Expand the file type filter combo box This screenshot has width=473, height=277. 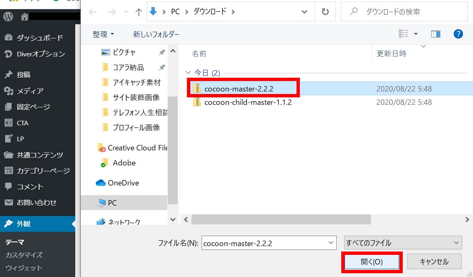pos(403,243)
